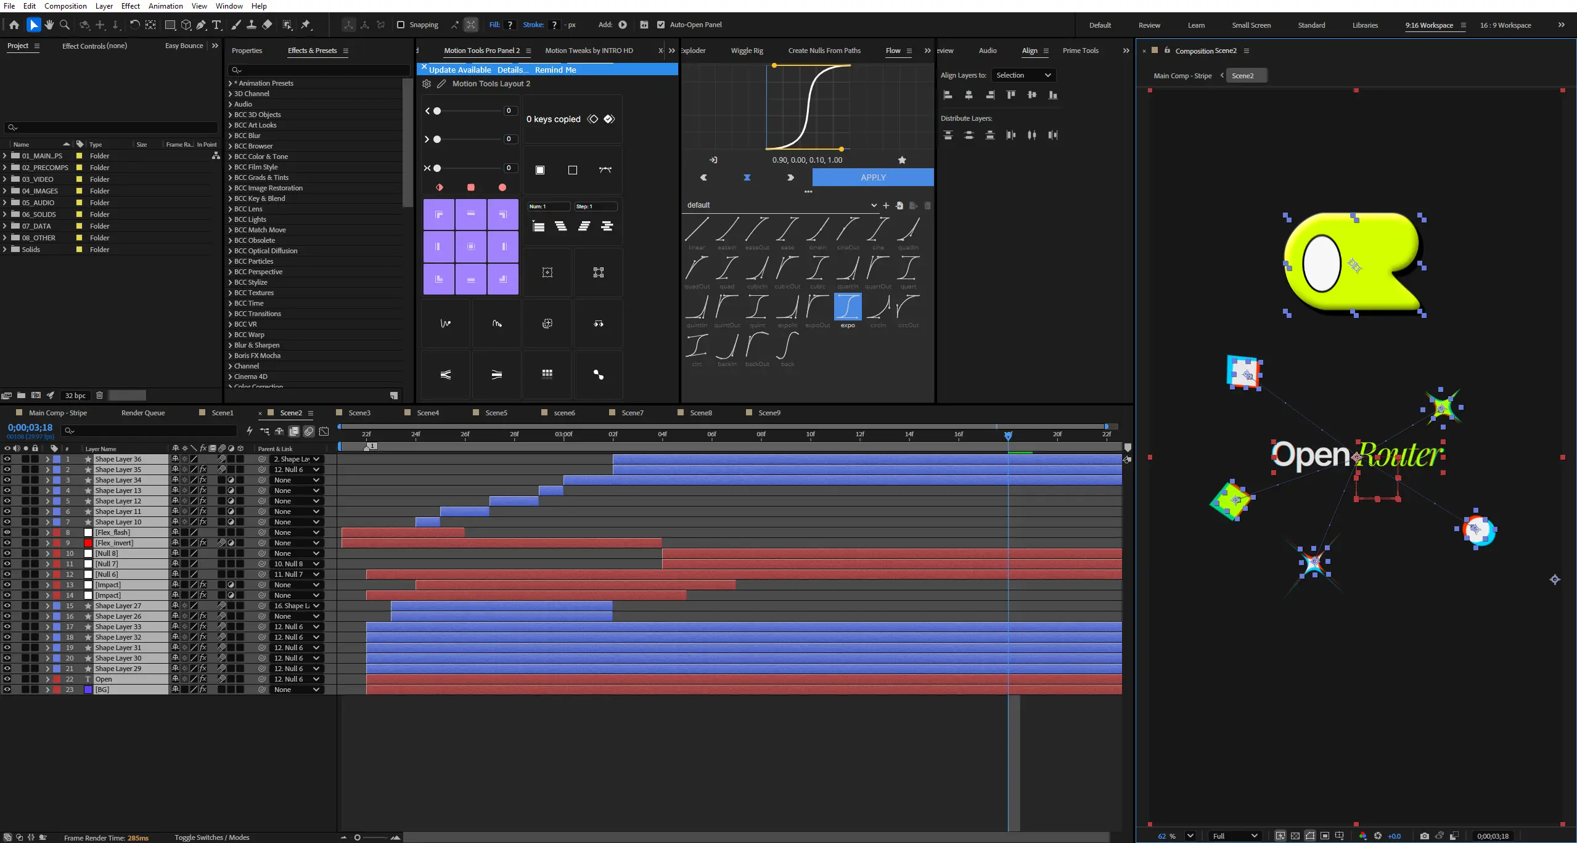Viewport: 1577px width, 843px height.
Task: Expand the 01_MAIN folder in Project
Action: (5, 156)
